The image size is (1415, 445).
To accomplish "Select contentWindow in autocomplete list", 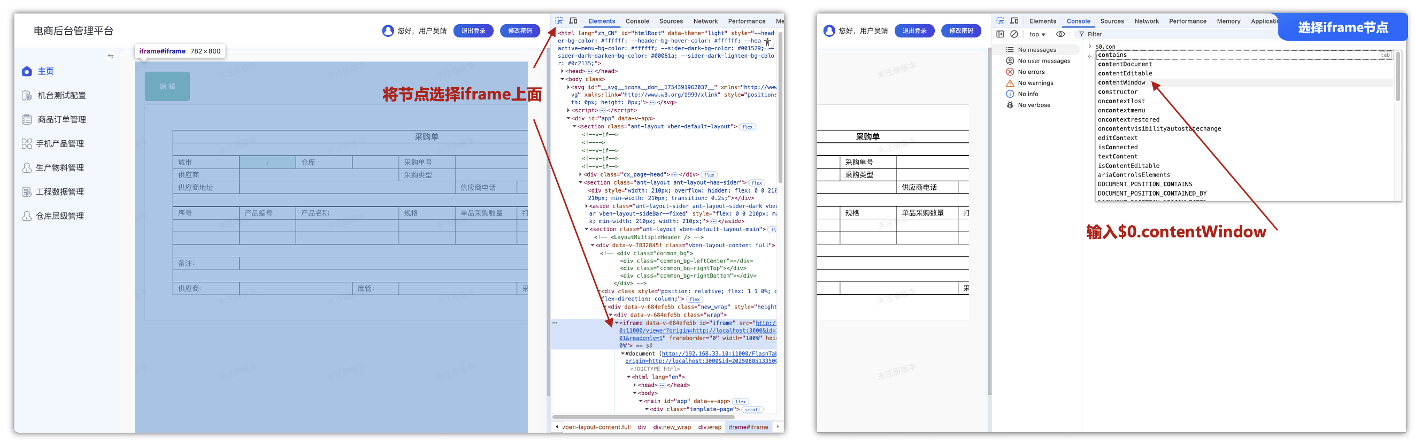I will coord(1121,83).
